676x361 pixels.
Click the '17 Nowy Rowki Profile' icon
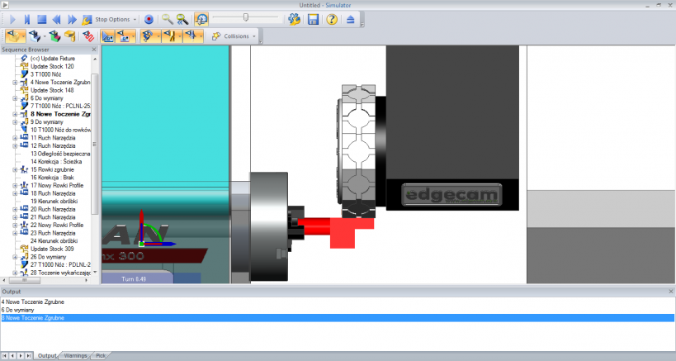pos(24,186)
